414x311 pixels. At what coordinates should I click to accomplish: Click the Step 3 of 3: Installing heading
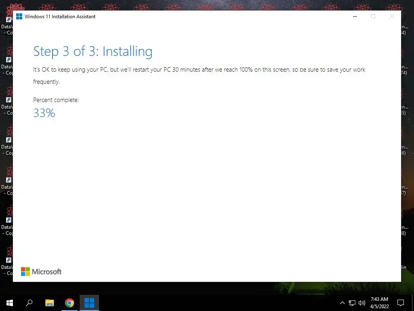pyautogui.click(x=93, y=51)
